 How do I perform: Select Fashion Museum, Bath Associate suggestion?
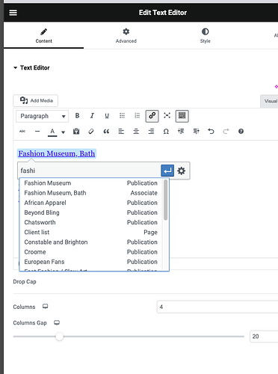tap(91, 193)
